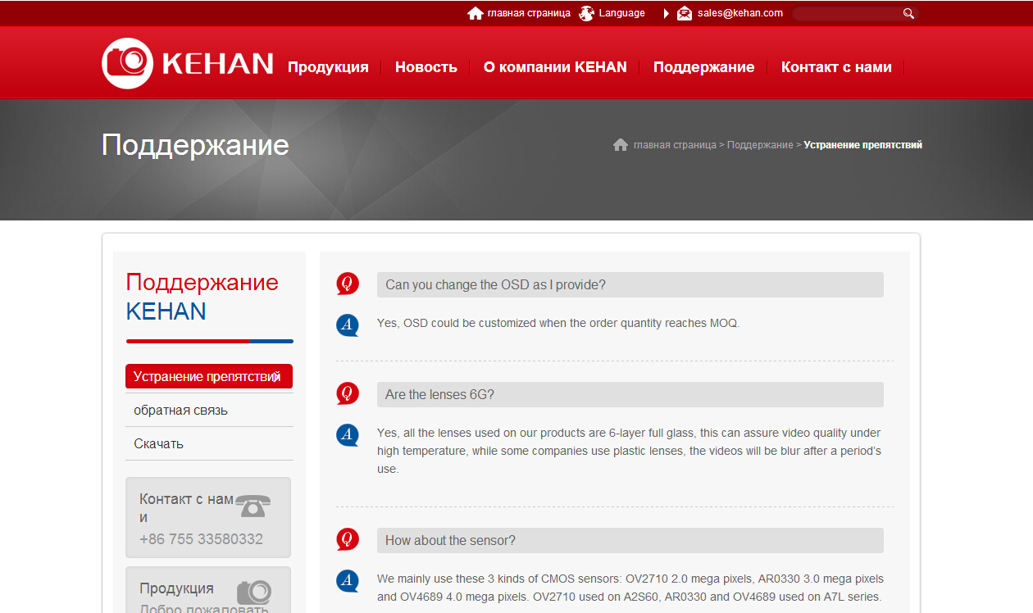Click the Контакт с нами phone box
This screenshot has width=1033, height=613.
point(208,517)
